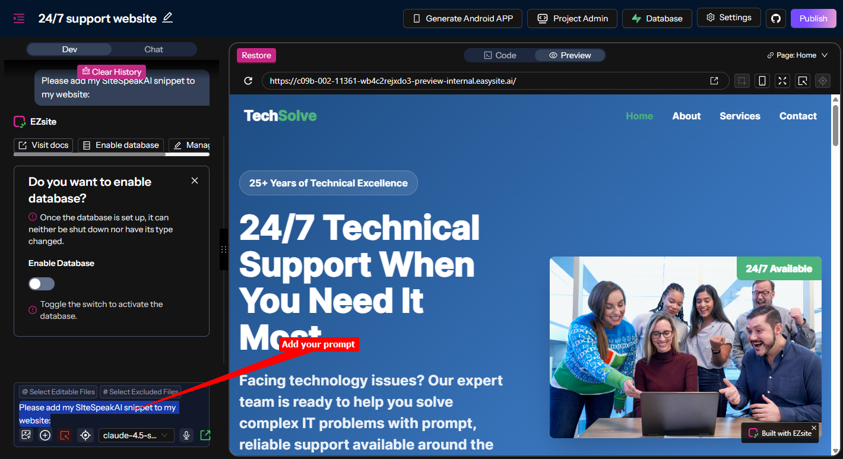Click the chat message bubble about SiteSpeakAI snippet

[122, 87]
